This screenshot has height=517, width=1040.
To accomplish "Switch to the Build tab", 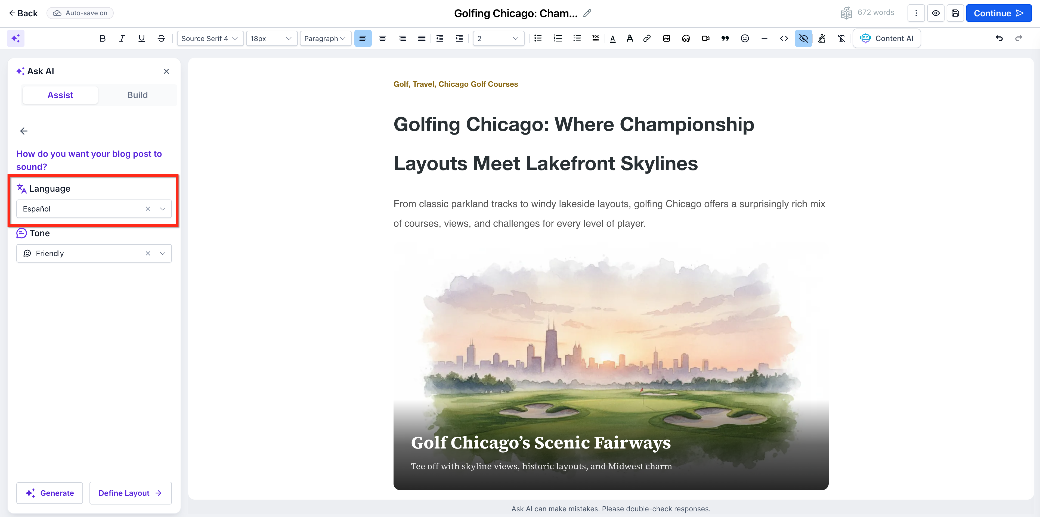I will pyautogui.click(x=137, y=95).
